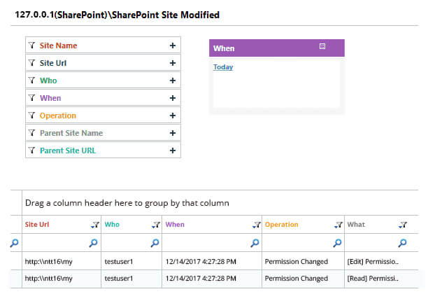The width and height of the screenshot is (428, 301).
Task: Sort by the What column header
Action: click(356, 225)
